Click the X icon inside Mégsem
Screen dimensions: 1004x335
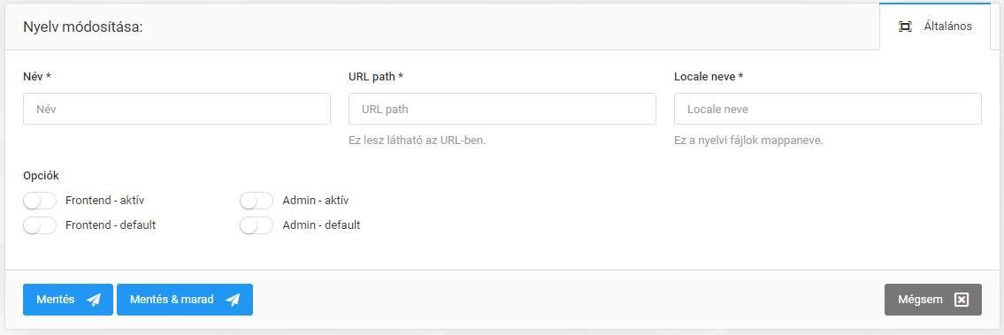pos(961,300)
